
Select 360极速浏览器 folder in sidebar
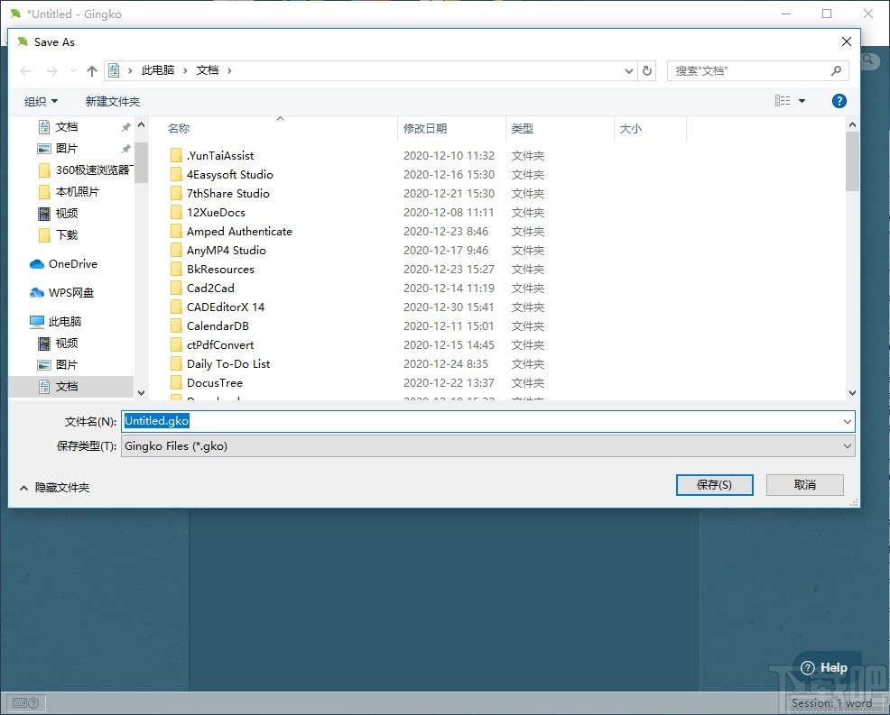pos(85,170)
